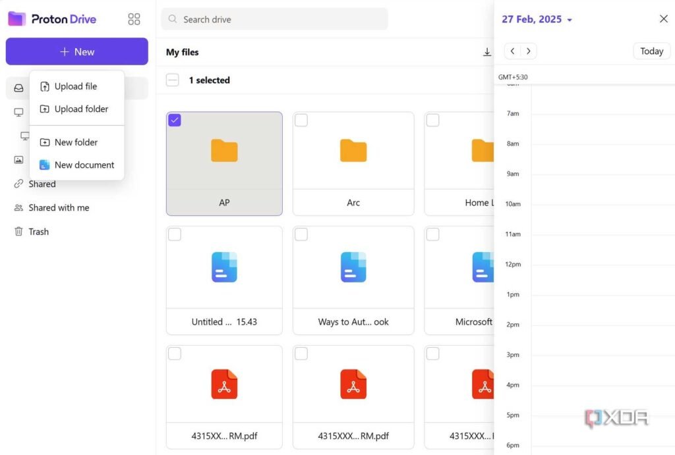
Task: Click the My files heading
Action: coord(183,52)
